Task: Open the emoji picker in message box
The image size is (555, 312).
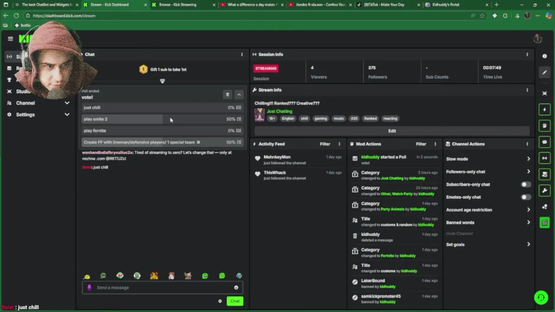Action: tap(236, 288)
